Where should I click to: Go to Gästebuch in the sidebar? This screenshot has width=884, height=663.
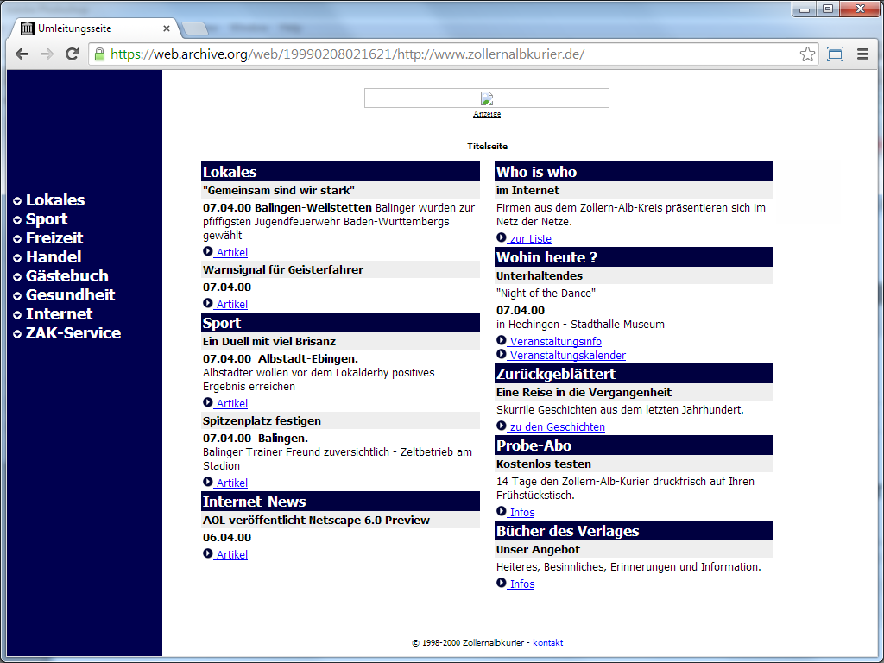tap(66, 276)
